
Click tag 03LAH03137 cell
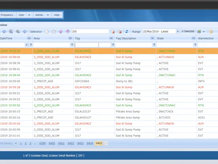point(83,117)
